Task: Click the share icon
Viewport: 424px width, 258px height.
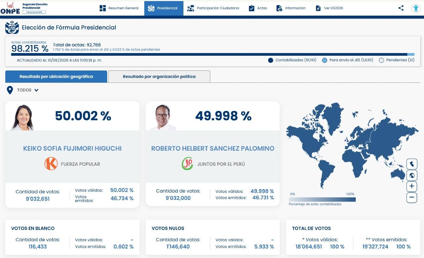Action: point(401,8)
